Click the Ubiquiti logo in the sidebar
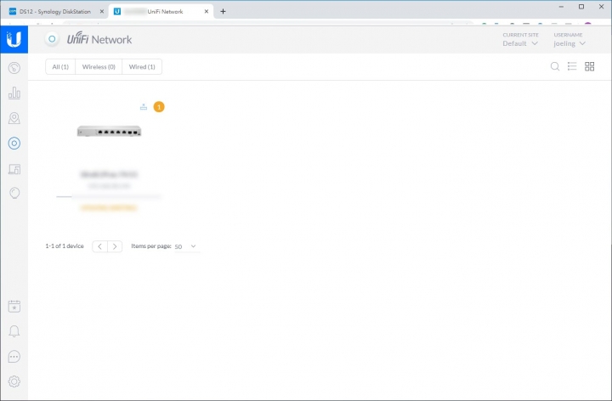The width and height of the screenshot is (612, 401). [14, 39]
